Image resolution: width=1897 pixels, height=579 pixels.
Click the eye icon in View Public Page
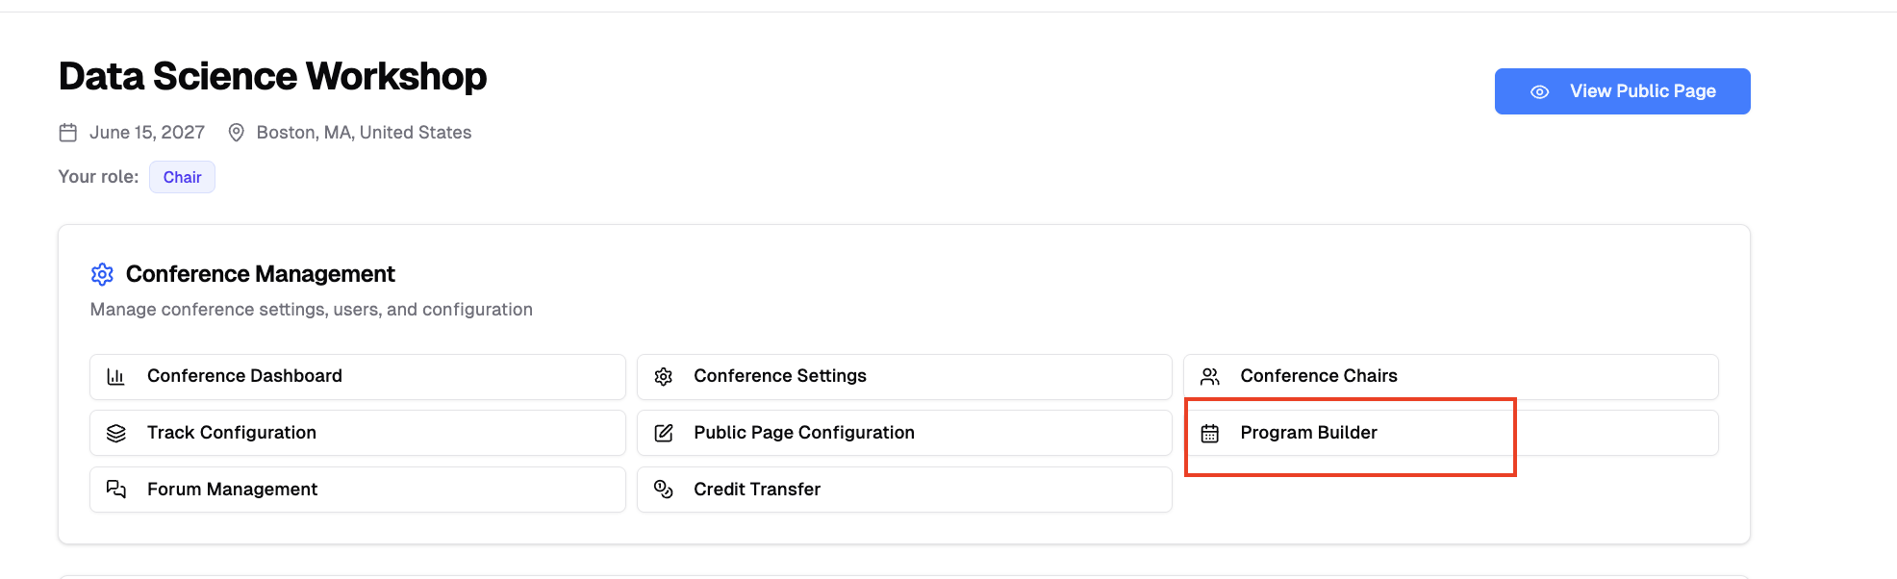tap(1539, 92)
